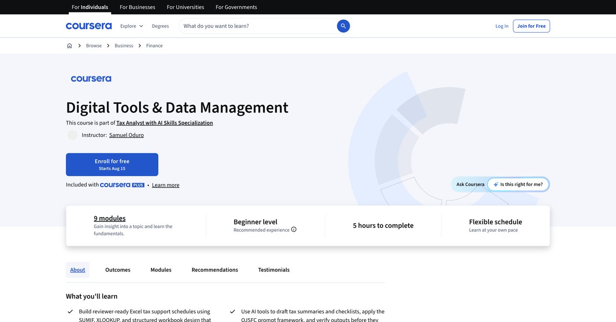Click the Coursera logo in header

[89, 26]
